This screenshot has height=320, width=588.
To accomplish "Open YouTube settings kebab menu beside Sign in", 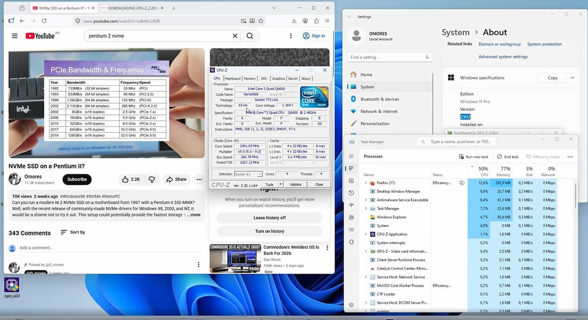I will coord(290,36).
